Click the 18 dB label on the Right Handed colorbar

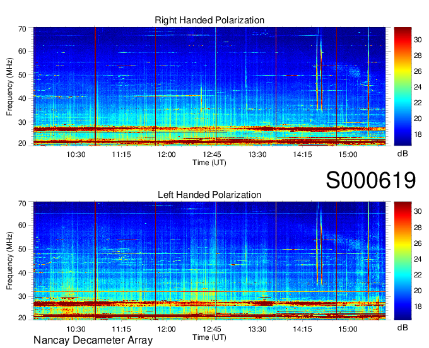click(418, 134)
